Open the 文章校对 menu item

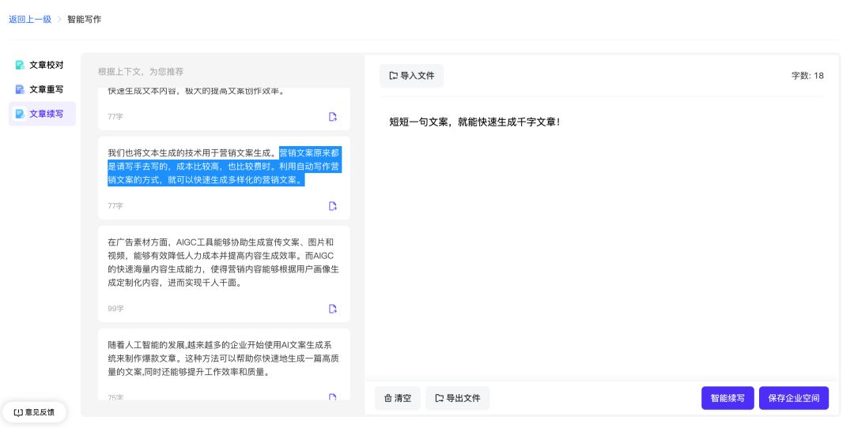pos(42,65)
